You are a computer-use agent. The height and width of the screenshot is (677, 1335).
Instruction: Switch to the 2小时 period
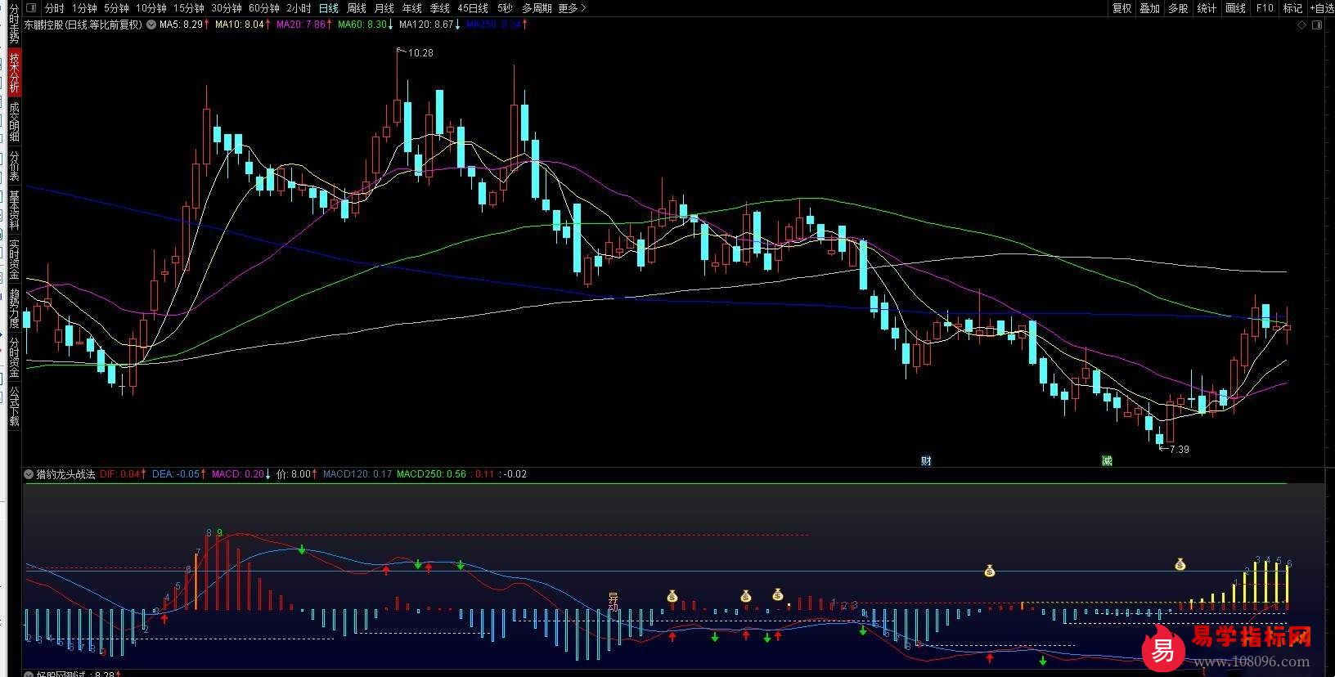[299, 8]
